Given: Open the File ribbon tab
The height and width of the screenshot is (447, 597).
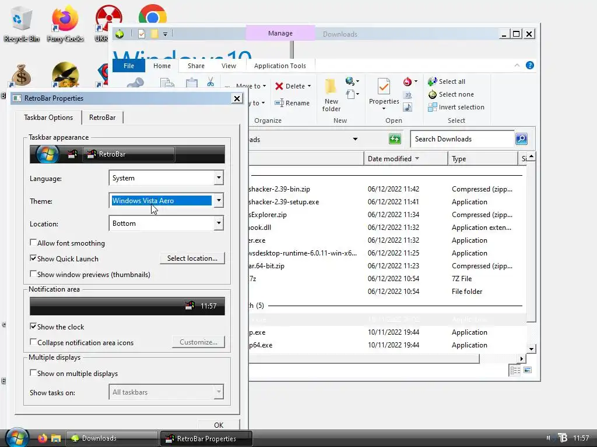Looking at the screenshot, I should [x=129, y=66].
